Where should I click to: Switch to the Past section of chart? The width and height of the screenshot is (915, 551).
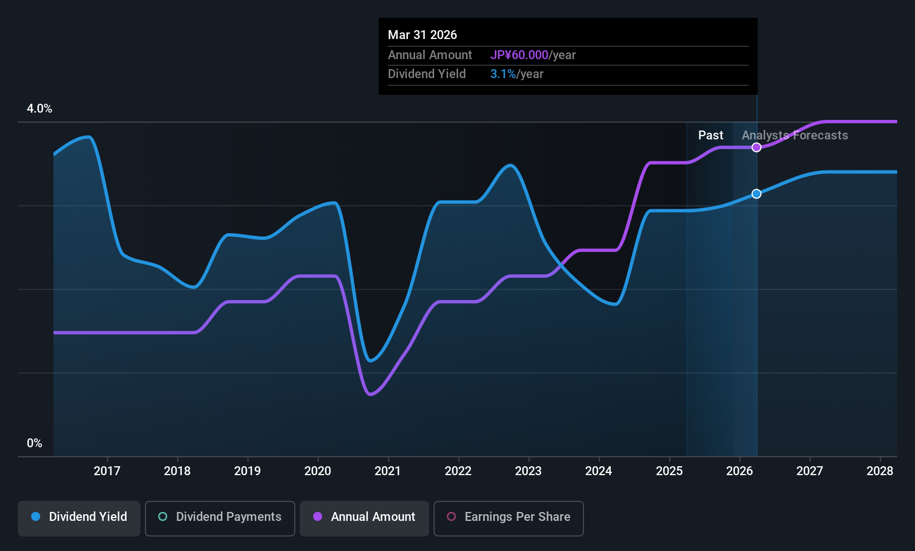click(710, 135)
